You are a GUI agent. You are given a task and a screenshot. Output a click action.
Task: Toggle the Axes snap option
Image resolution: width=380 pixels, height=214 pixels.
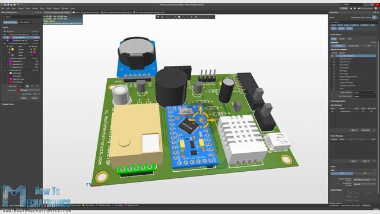350,39
